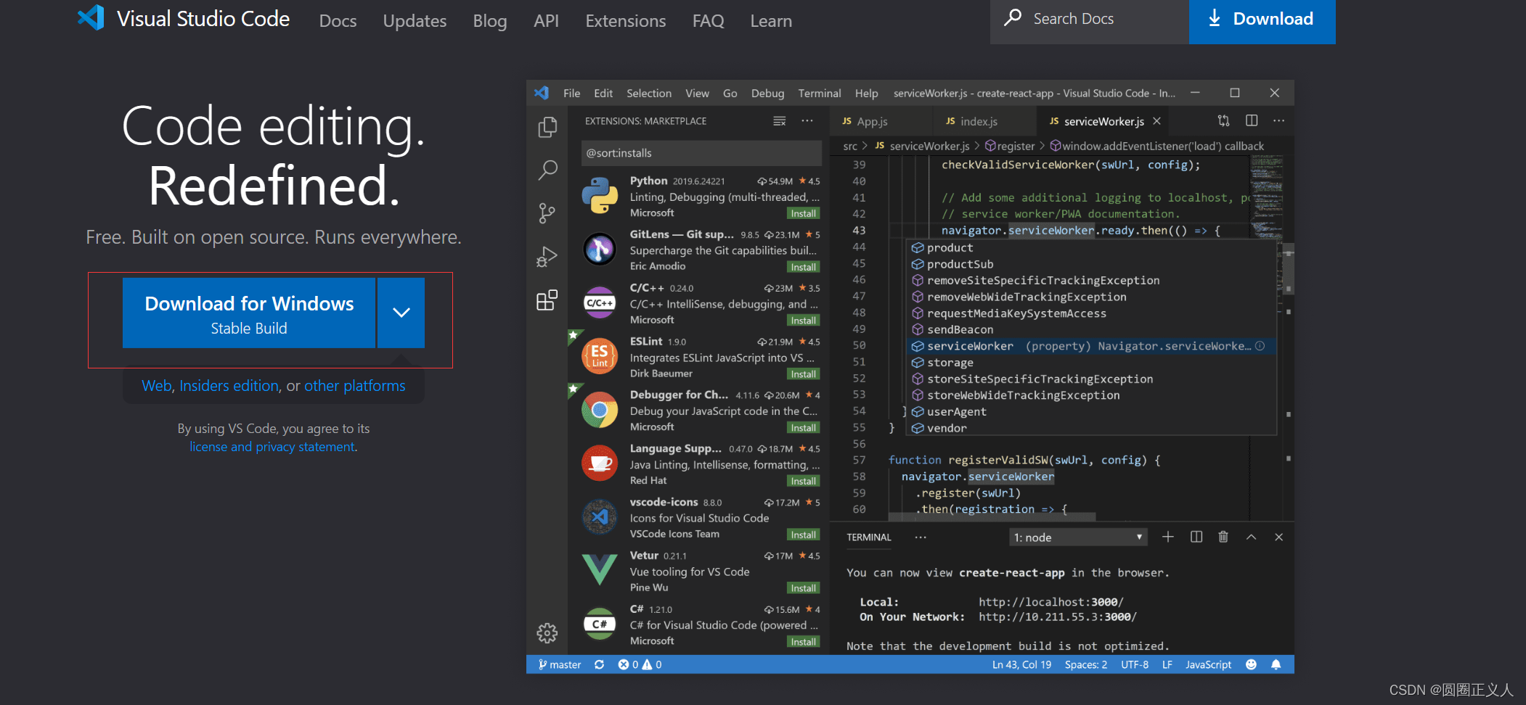Screen dimensions: 1526x705
Task: Open the other platforms link
Action: pyautogui.click(x=355, y=386)
